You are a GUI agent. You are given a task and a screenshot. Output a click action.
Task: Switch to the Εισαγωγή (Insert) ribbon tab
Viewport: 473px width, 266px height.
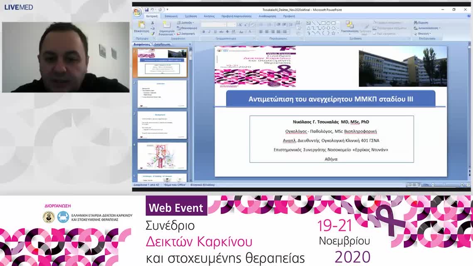tap(171, 16)
